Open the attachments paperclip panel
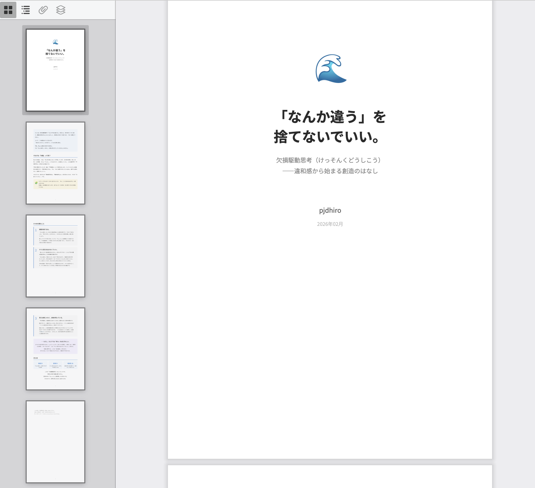535x488 pixels. [x=43, y=10]
